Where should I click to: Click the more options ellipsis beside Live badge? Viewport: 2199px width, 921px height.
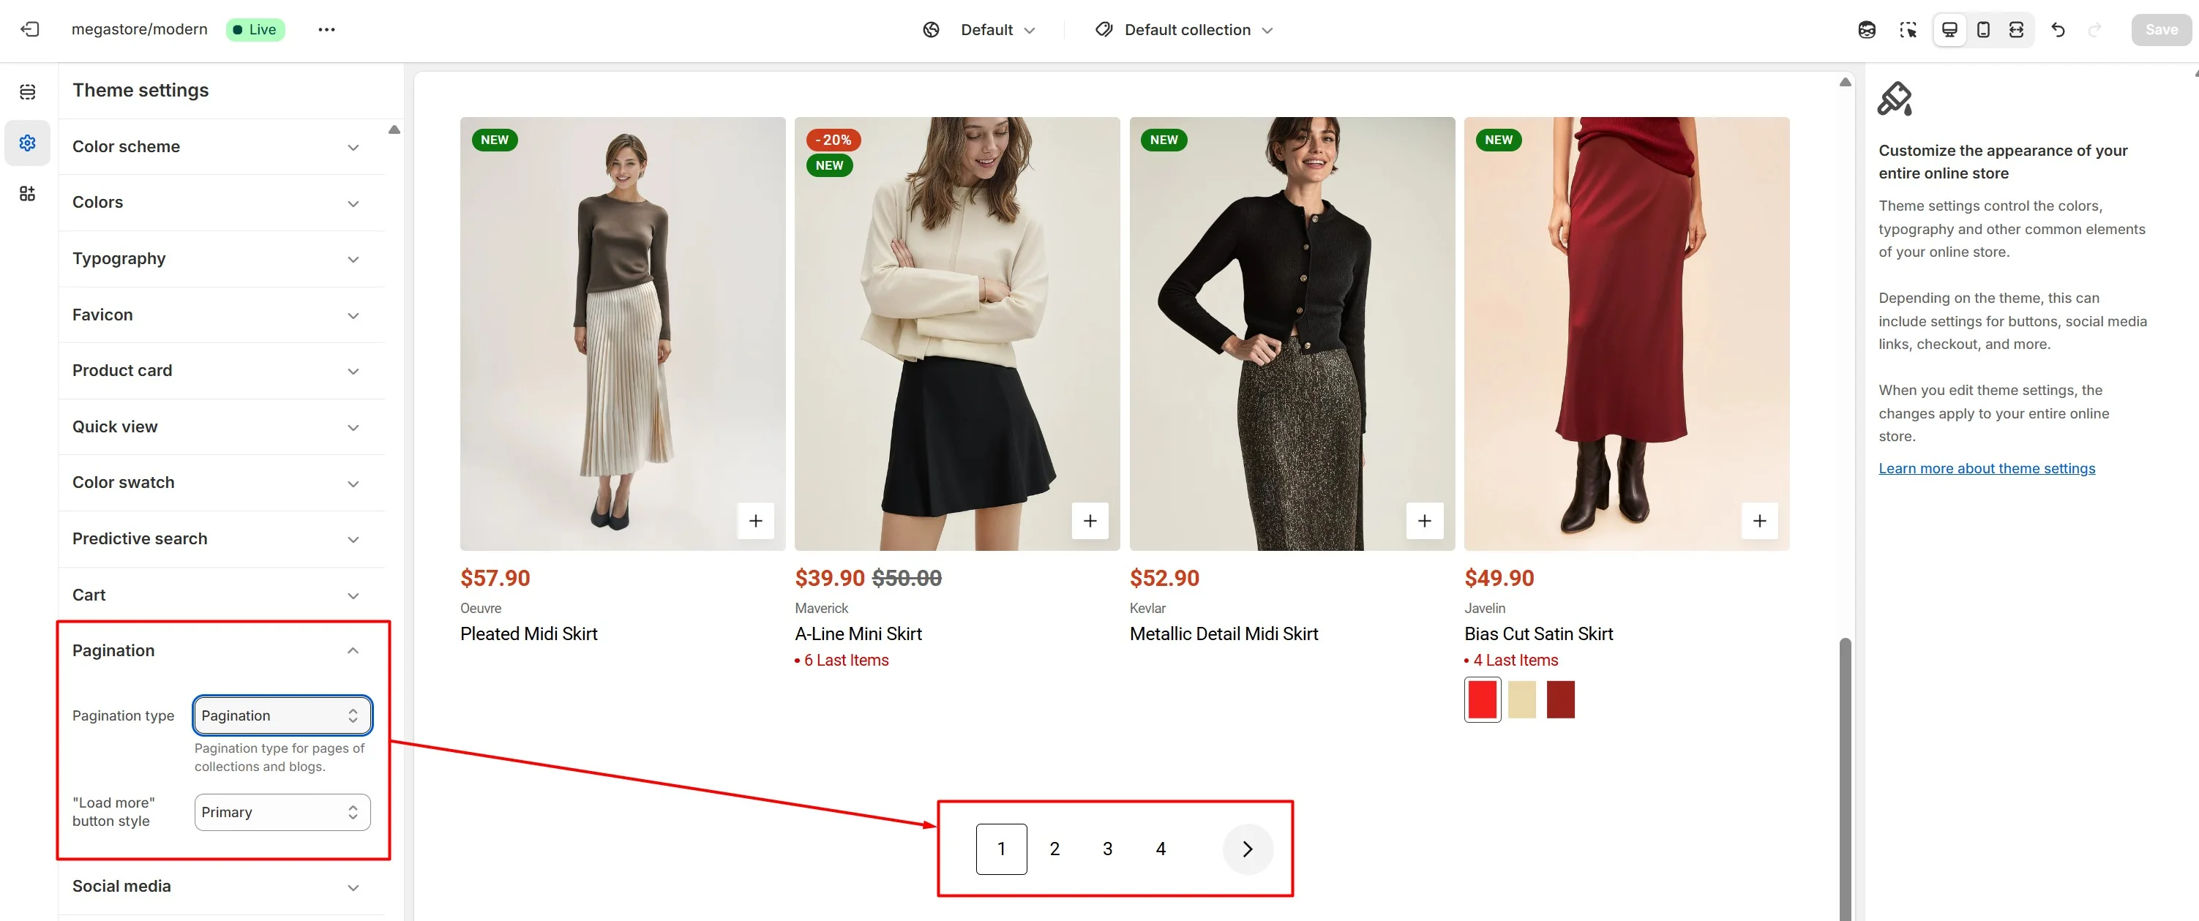326,29
